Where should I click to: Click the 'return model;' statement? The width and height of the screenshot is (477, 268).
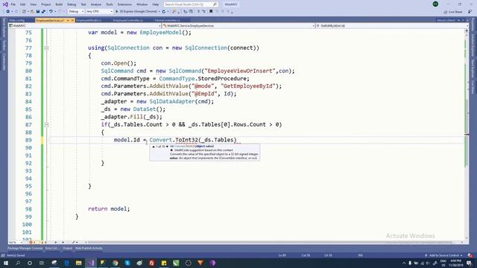[109, 208]
